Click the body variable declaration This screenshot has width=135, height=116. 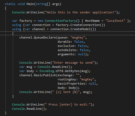click(30, 71)
